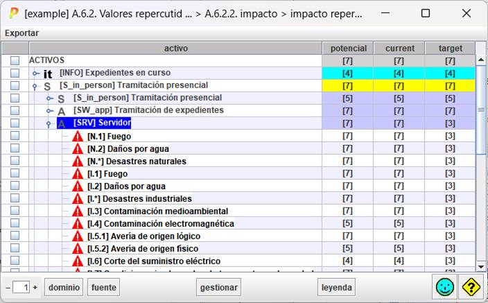Click the level number input field
The height and width of the screenshot is (303, 488).
tap(21, 288)
